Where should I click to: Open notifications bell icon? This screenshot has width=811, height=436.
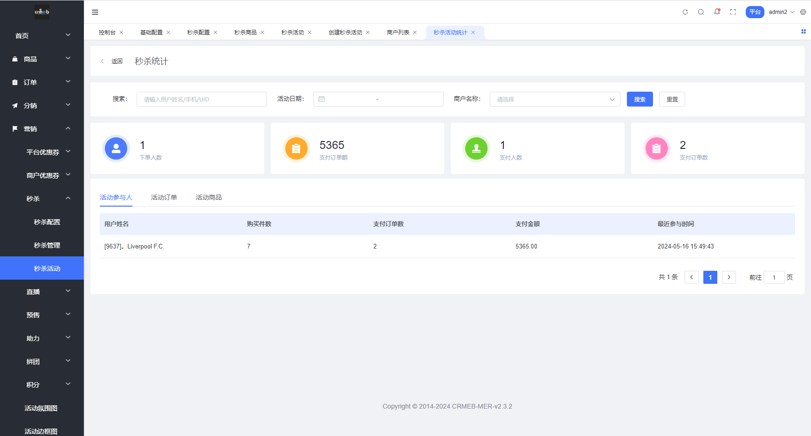click(717, 12)
